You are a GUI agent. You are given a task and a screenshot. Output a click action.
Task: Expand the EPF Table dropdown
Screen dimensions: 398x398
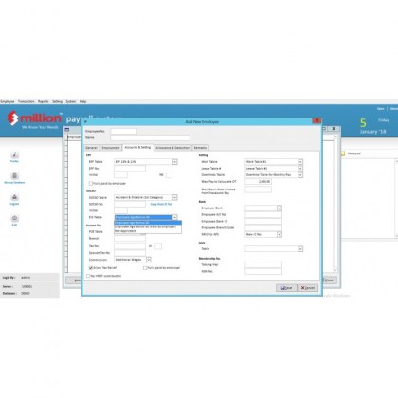[174, 162]
